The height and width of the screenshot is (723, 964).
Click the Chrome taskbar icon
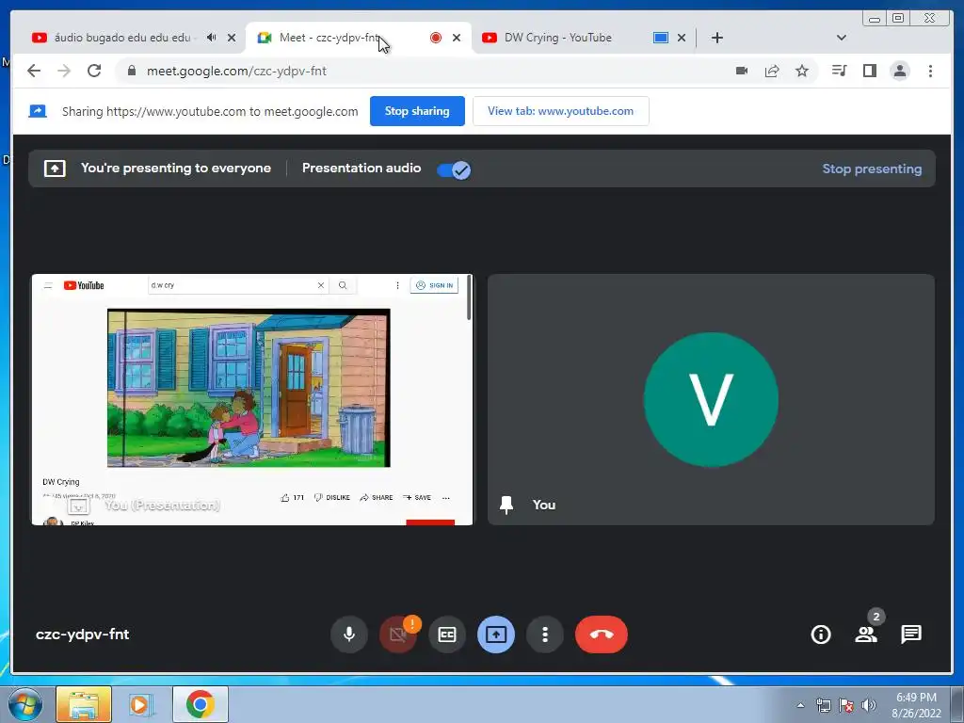[x=200, y=704]
